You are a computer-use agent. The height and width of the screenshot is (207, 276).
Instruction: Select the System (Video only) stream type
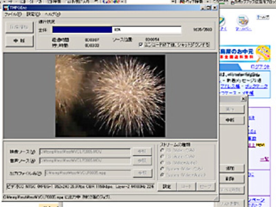[x=162, y=169]
